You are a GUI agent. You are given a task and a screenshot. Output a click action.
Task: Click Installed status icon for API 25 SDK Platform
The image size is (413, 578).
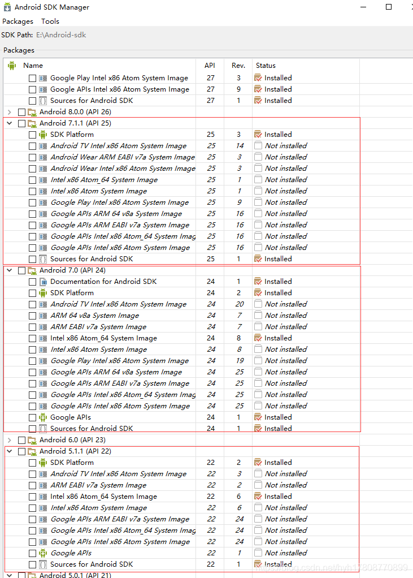click(258, 135)
